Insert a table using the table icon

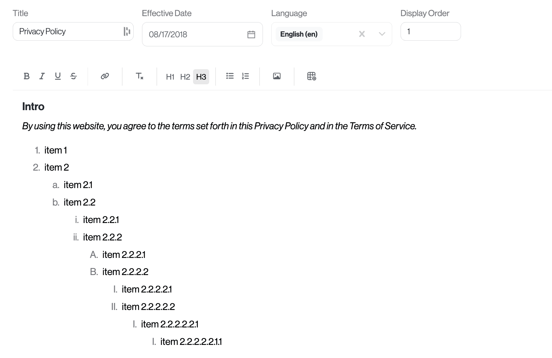[311, 76]
